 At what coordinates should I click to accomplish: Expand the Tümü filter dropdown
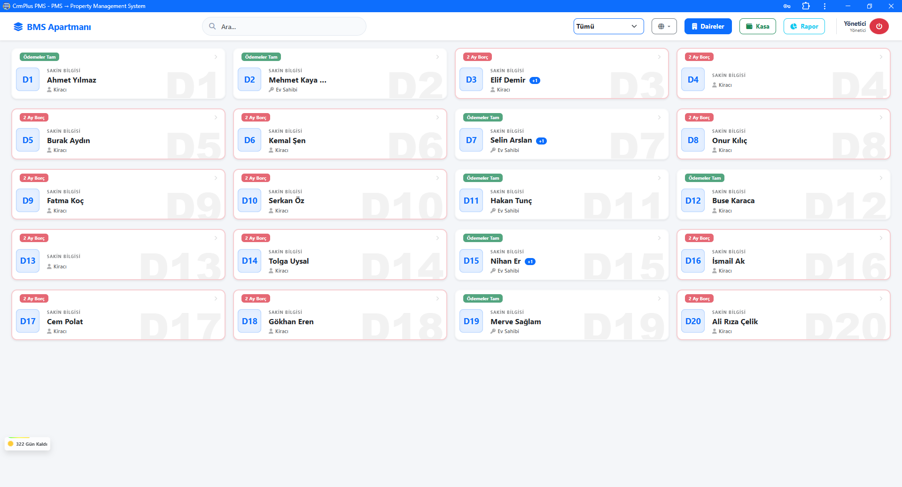[608, 26]
